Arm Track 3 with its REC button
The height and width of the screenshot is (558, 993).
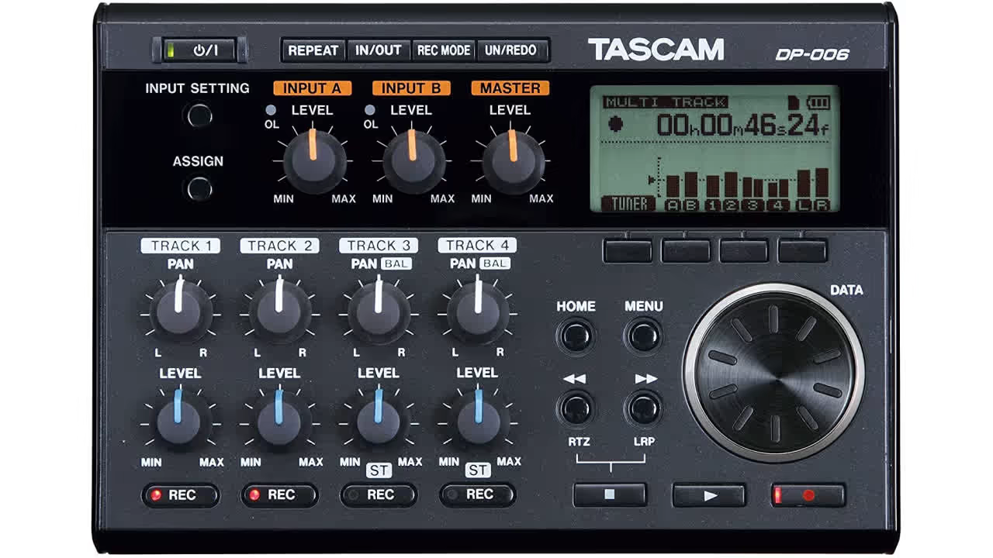pos(379,495)
